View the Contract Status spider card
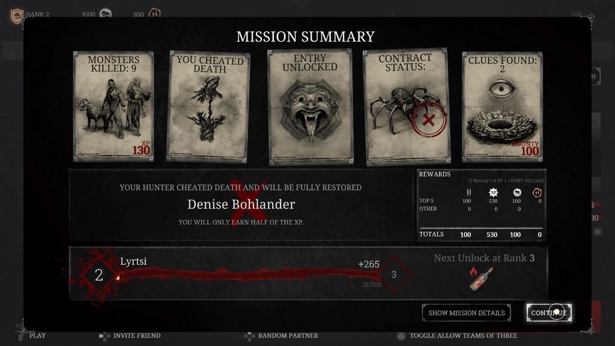615x346 pixels. pos(407,107)
